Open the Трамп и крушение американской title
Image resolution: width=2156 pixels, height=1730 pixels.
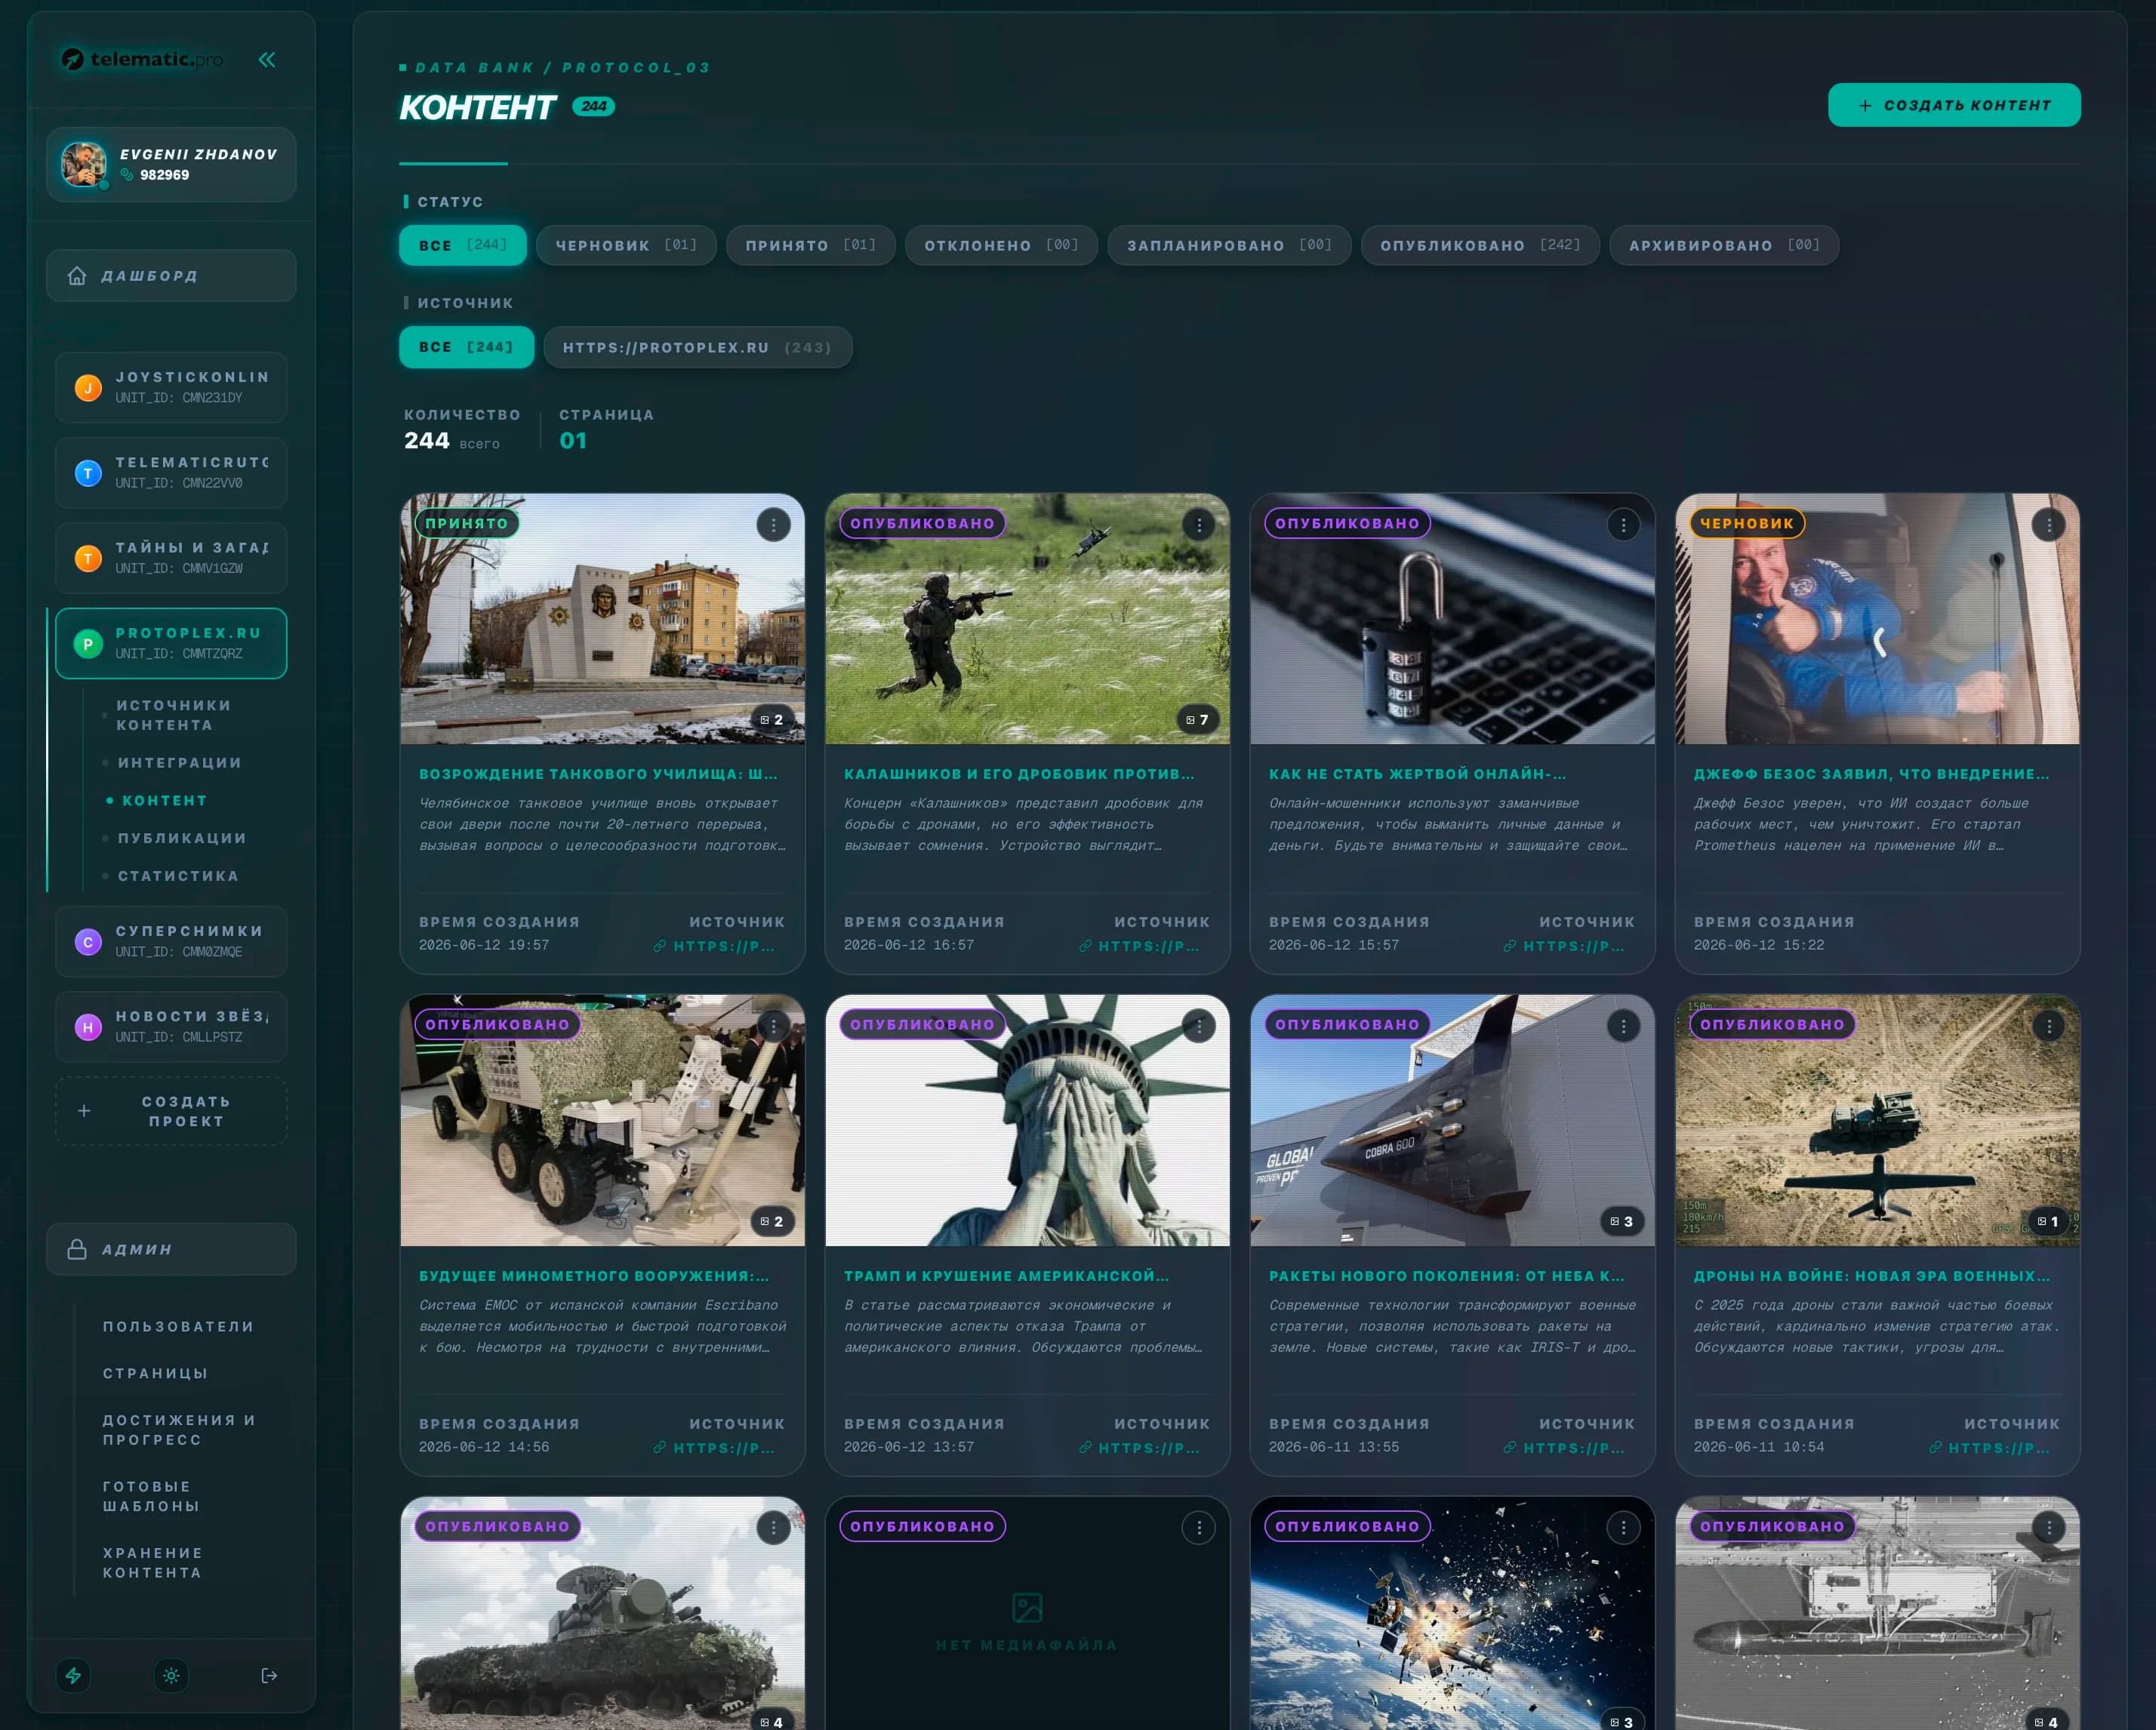[1006, 1276]
